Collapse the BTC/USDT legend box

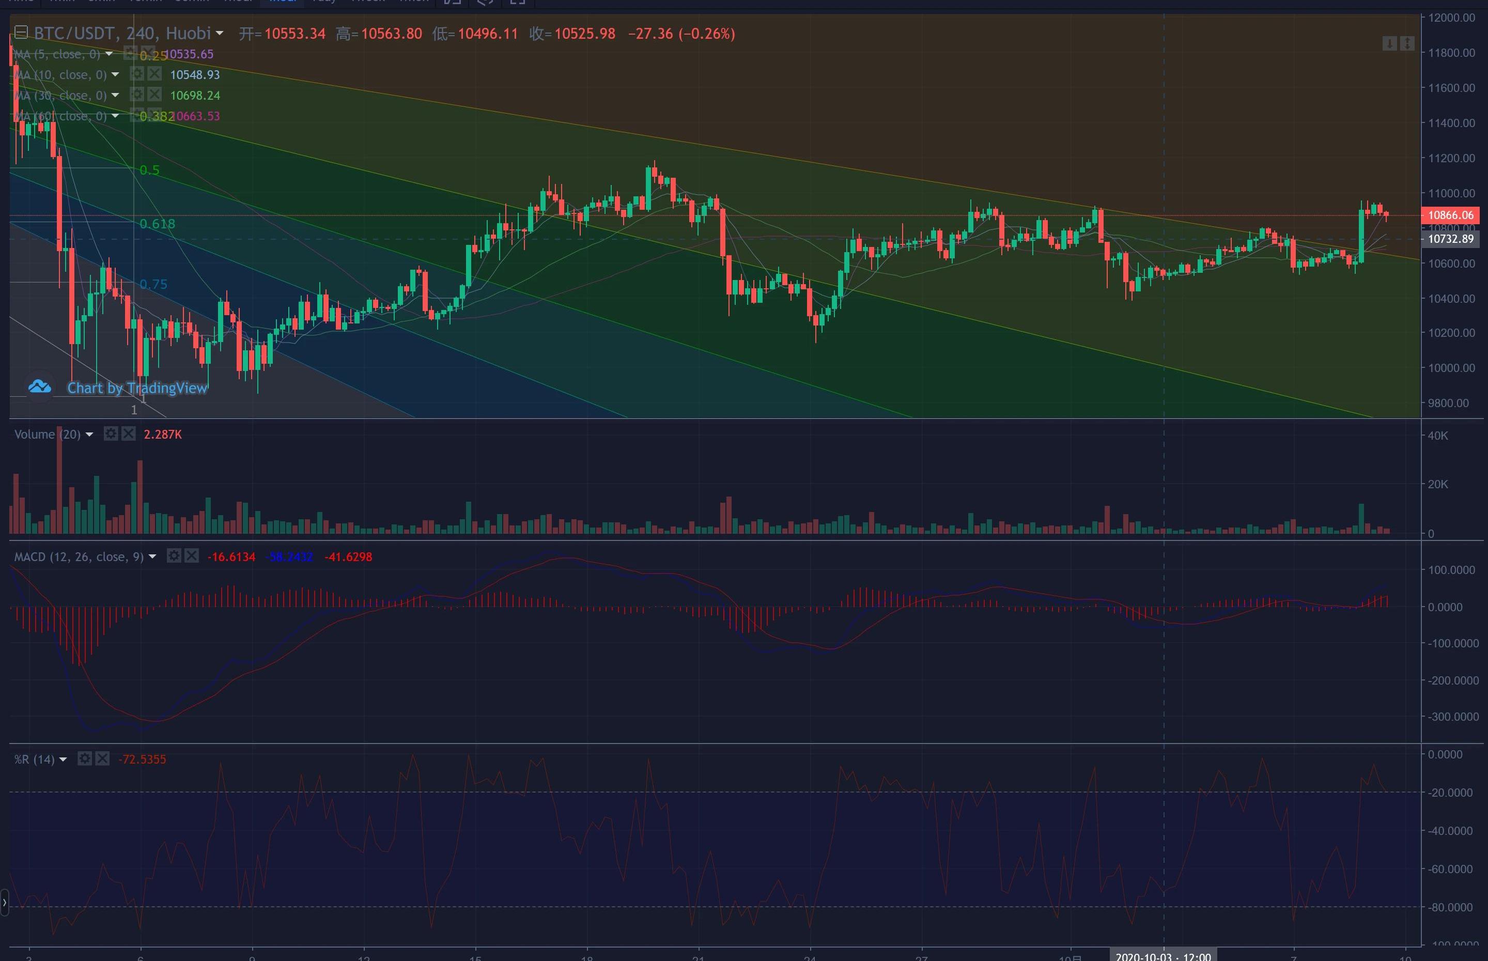(21, 33)
